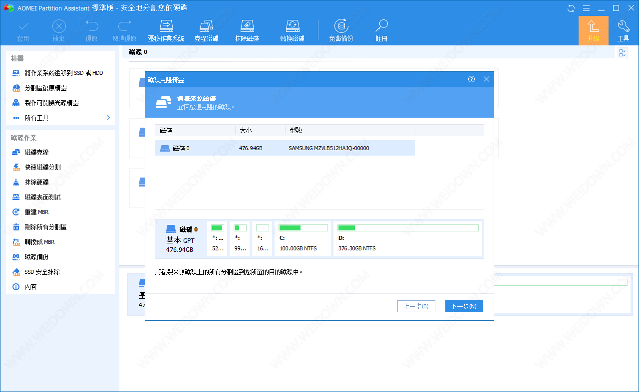
Task: Click the 放棄 (Discard) toolbar icon
Action: tap(59, 30)
